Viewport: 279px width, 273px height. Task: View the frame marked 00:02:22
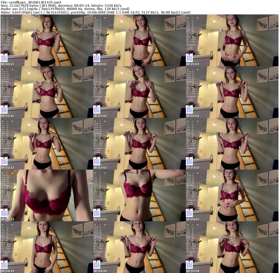point(47,144)
